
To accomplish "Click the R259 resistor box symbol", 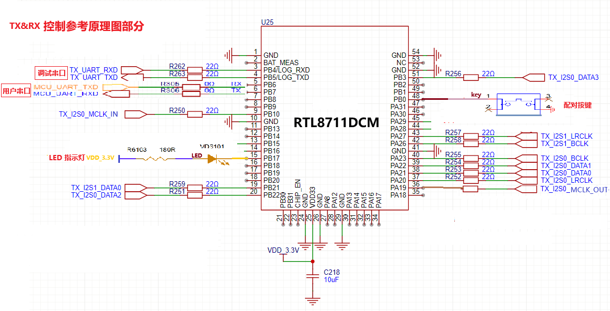I will tap(195, 188).
